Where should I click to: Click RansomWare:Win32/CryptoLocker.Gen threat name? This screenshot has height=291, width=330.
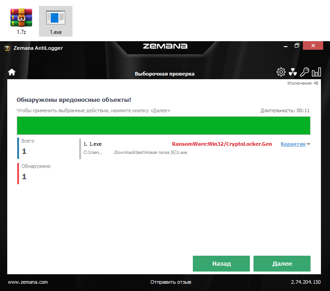222,144
